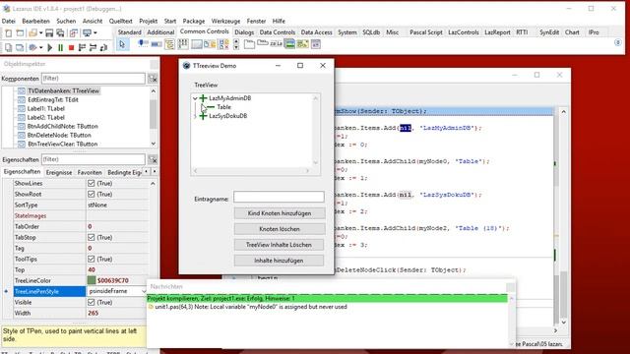Click the Open file folder icon
Image resolution: width=630 pixels, height=354 pixels.
click(32, 33)
